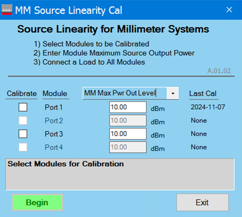Focus the Port 3 dBm input field

click(x=128, y=134)
